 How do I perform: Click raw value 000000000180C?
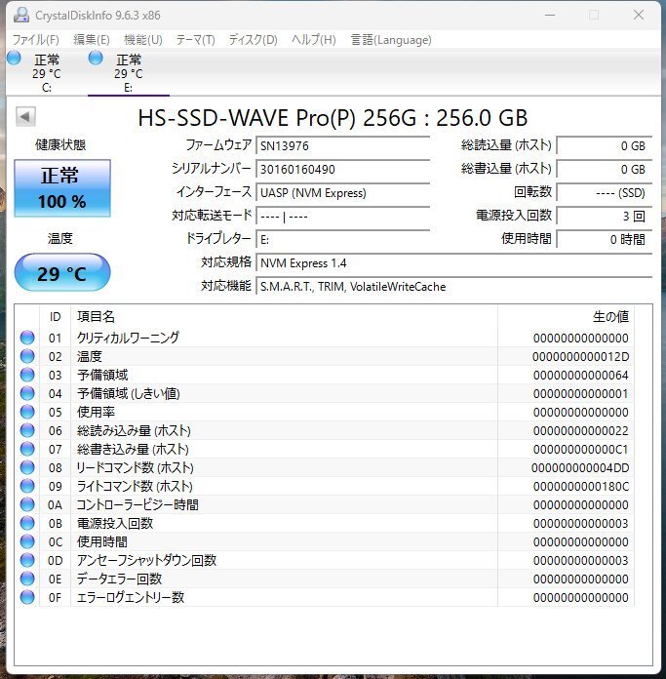tap(581, 487)
